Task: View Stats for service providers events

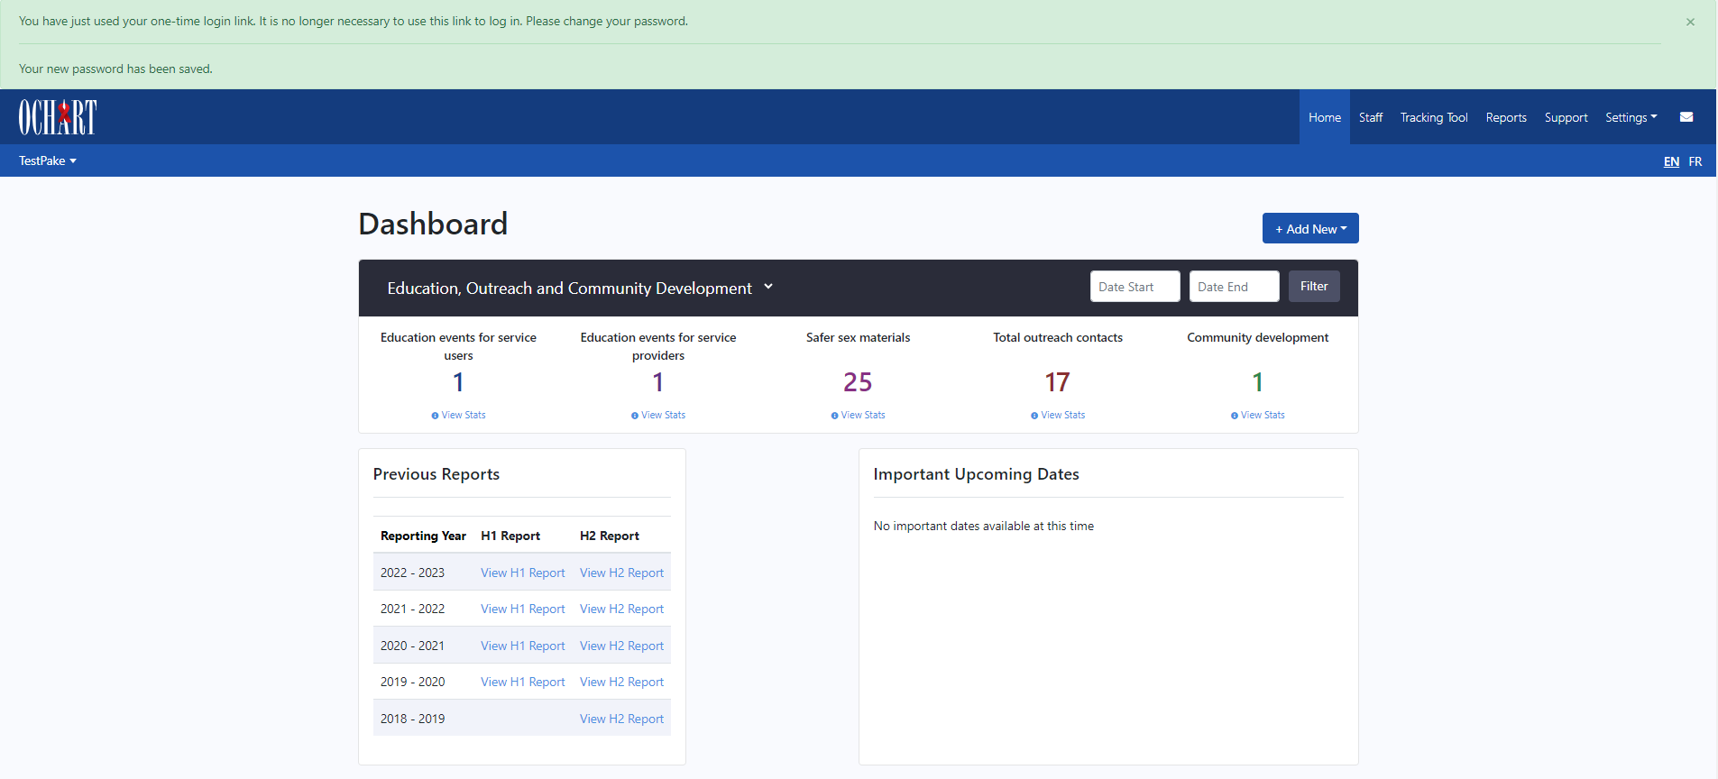Action: point(658,415)
